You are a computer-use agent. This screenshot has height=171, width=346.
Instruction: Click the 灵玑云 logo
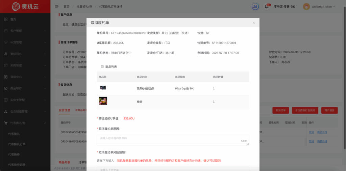25,6
